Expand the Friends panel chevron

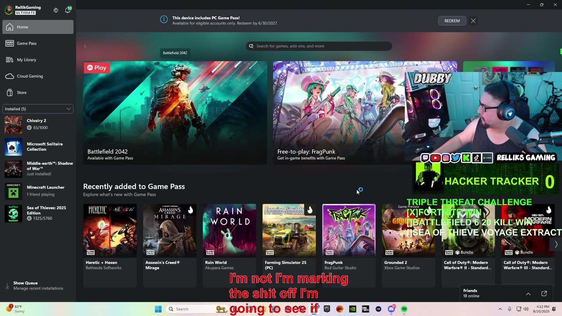(528, 294)
